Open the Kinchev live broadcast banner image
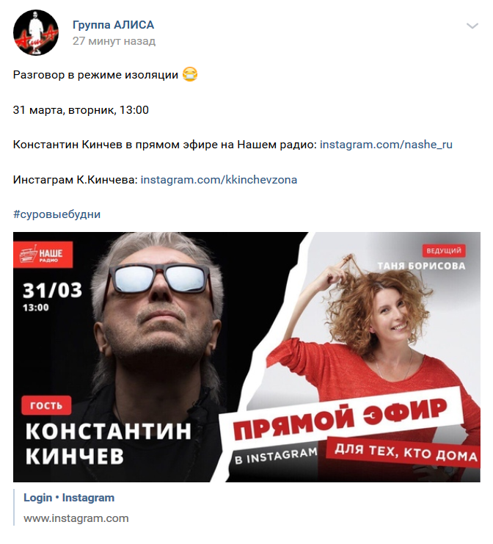Viewport: 493px width, 544px height. (246, 357)
